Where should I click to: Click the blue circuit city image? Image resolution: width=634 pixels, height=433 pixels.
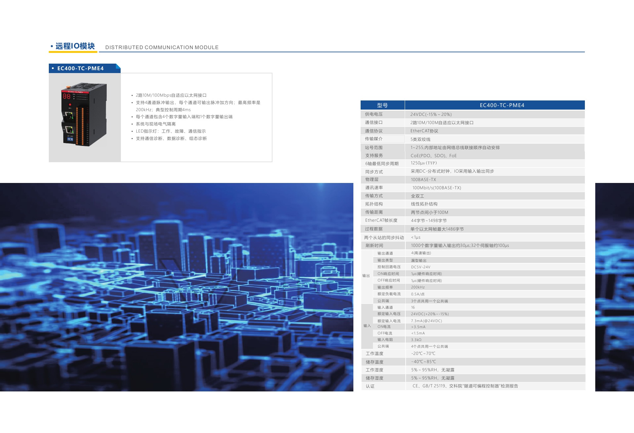pyautogui.click(x=176, y=287)
